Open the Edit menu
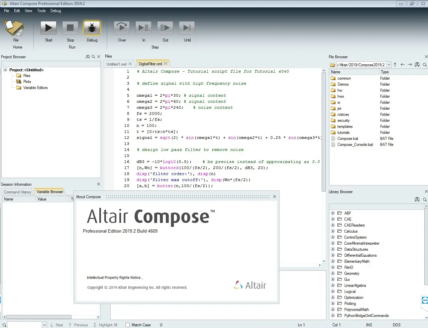 pyautogui.click(x=17, y=11)
